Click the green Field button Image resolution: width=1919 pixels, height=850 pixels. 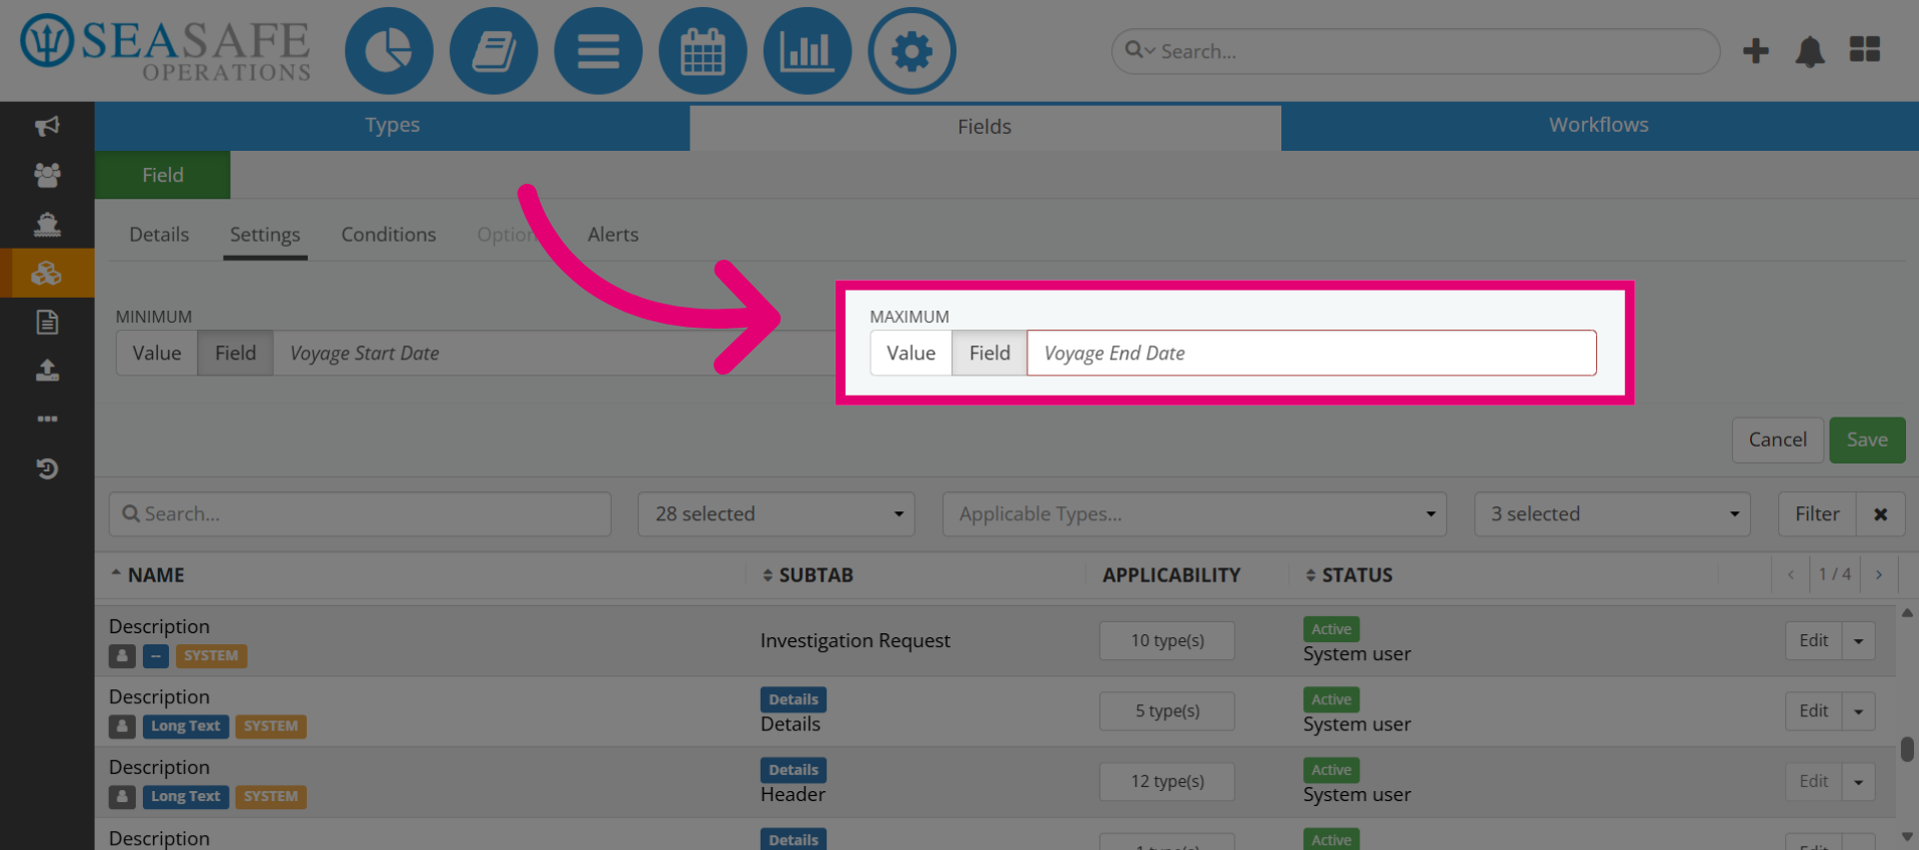163,175
